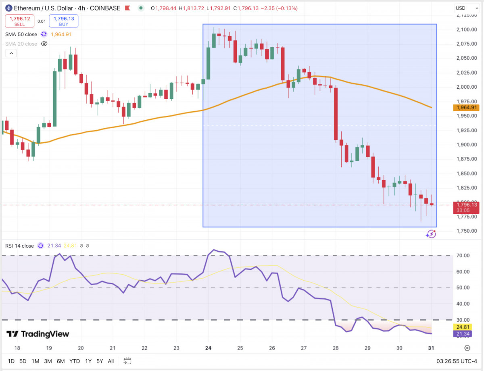Click the SMA value 1,964.91 in legend
The image size is (484, 371).
tap(61, 34)
